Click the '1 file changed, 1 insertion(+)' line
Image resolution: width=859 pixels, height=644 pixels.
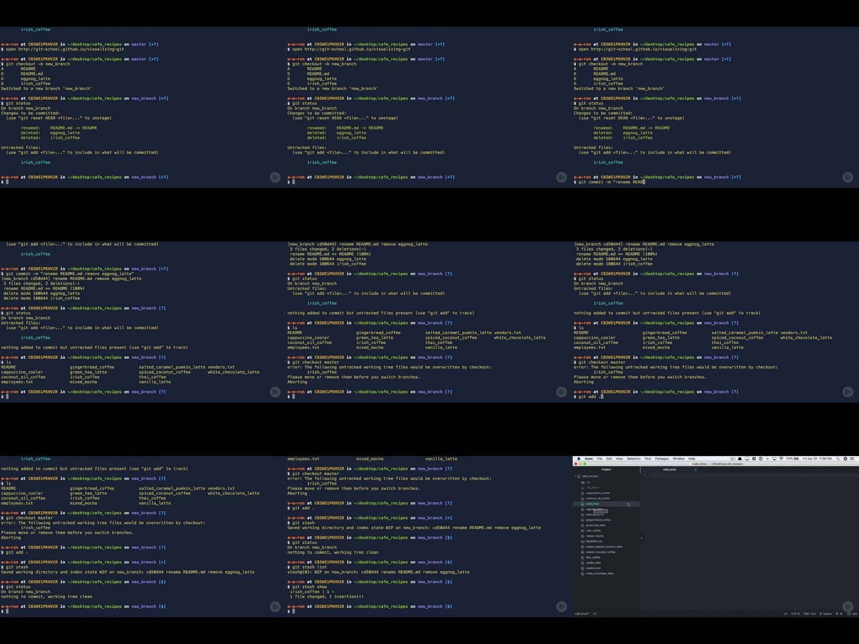click(x=326, y=596)
